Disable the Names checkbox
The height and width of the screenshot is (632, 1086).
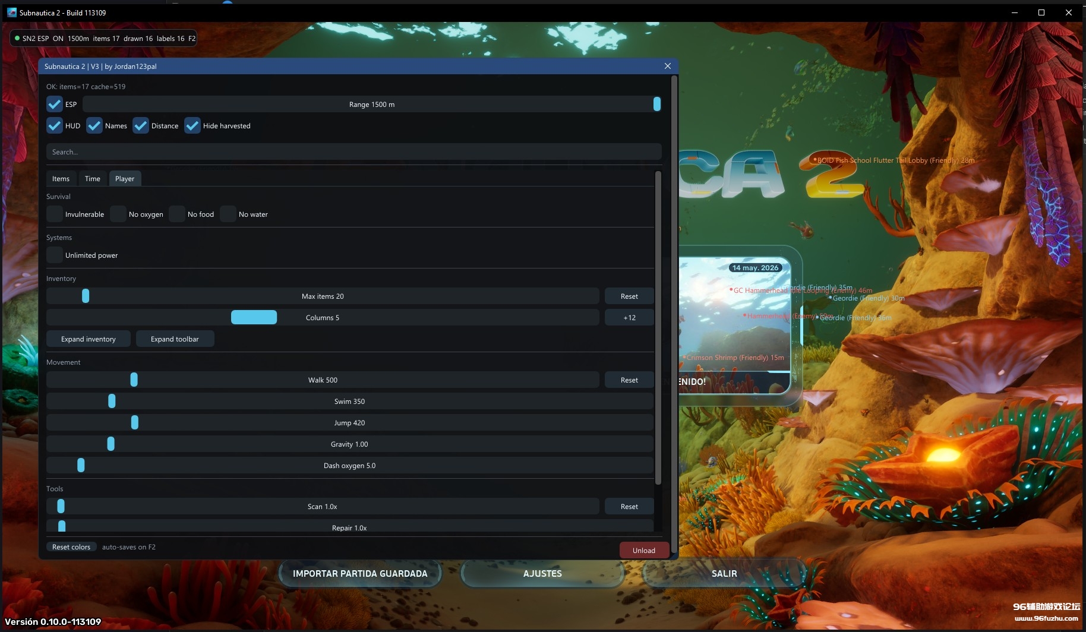pyautogui.click(x=94, y=126)
